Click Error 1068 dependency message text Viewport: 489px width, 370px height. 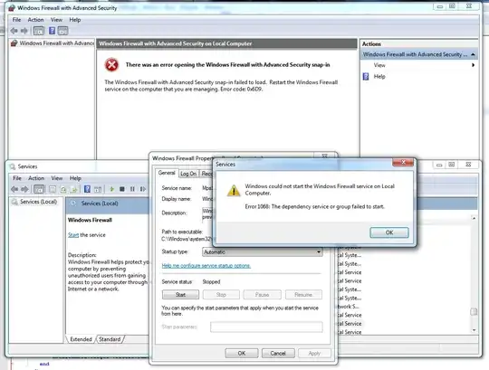tap(314, 207)
